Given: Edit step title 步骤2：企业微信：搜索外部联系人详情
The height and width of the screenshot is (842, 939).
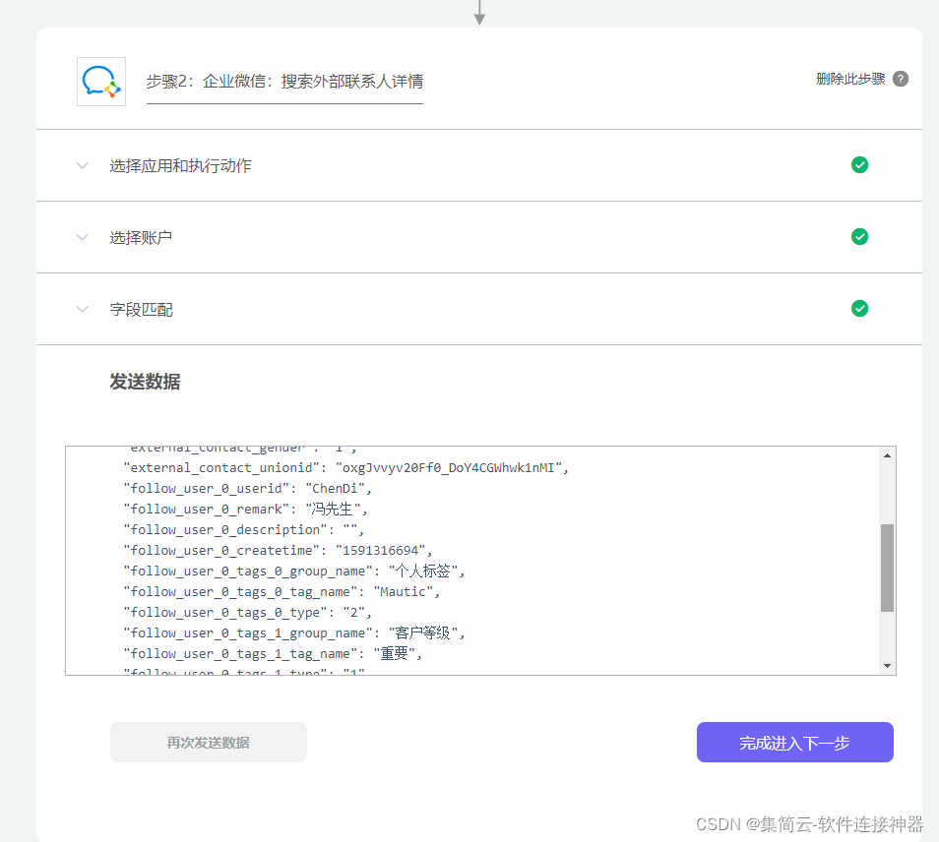Looking at the screenshot, I should pos(284,82).
